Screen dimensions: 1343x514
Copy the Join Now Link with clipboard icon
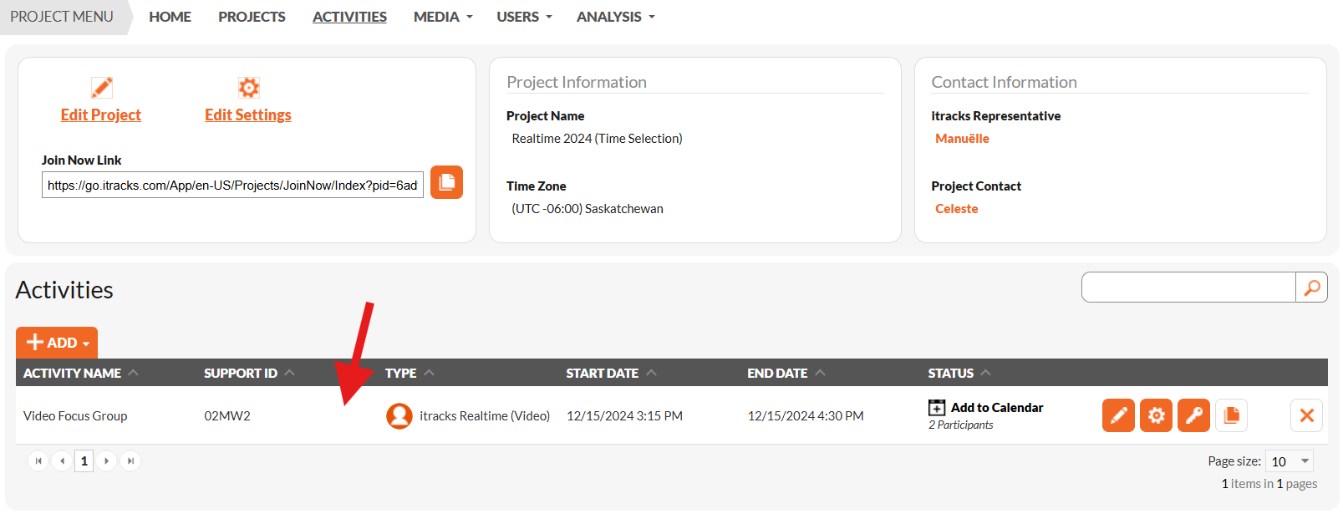[446, 182]
